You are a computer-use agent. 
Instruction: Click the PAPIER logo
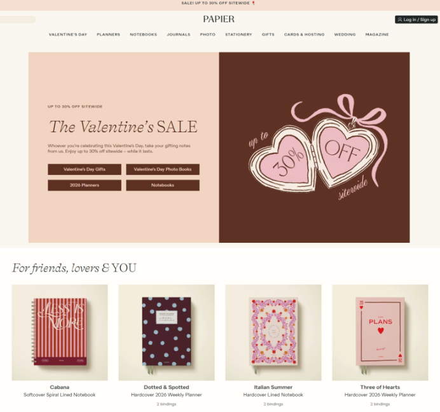(x=219, y=19)
